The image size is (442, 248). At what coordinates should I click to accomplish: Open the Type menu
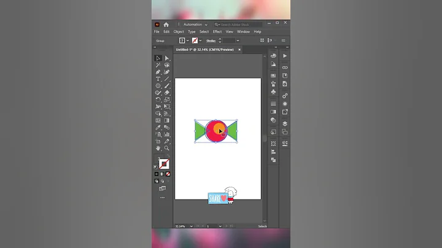pos(192,32)
